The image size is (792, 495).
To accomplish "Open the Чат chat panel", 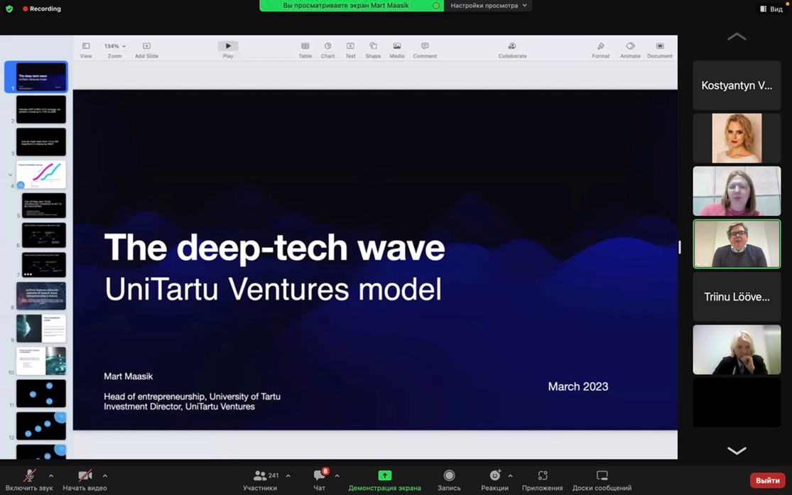I will (319, 480).
